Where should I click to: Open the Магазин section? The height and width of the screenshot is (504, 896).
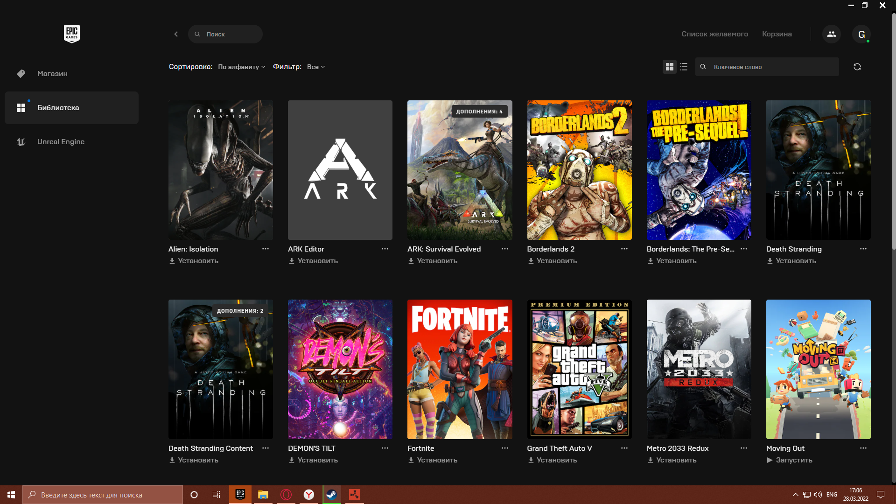point(52,74)
